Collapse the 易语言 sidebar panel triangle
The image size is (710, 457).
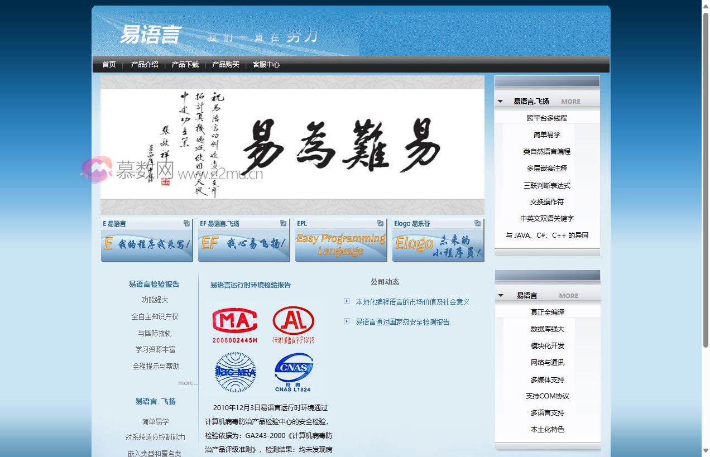pos(500,295)
